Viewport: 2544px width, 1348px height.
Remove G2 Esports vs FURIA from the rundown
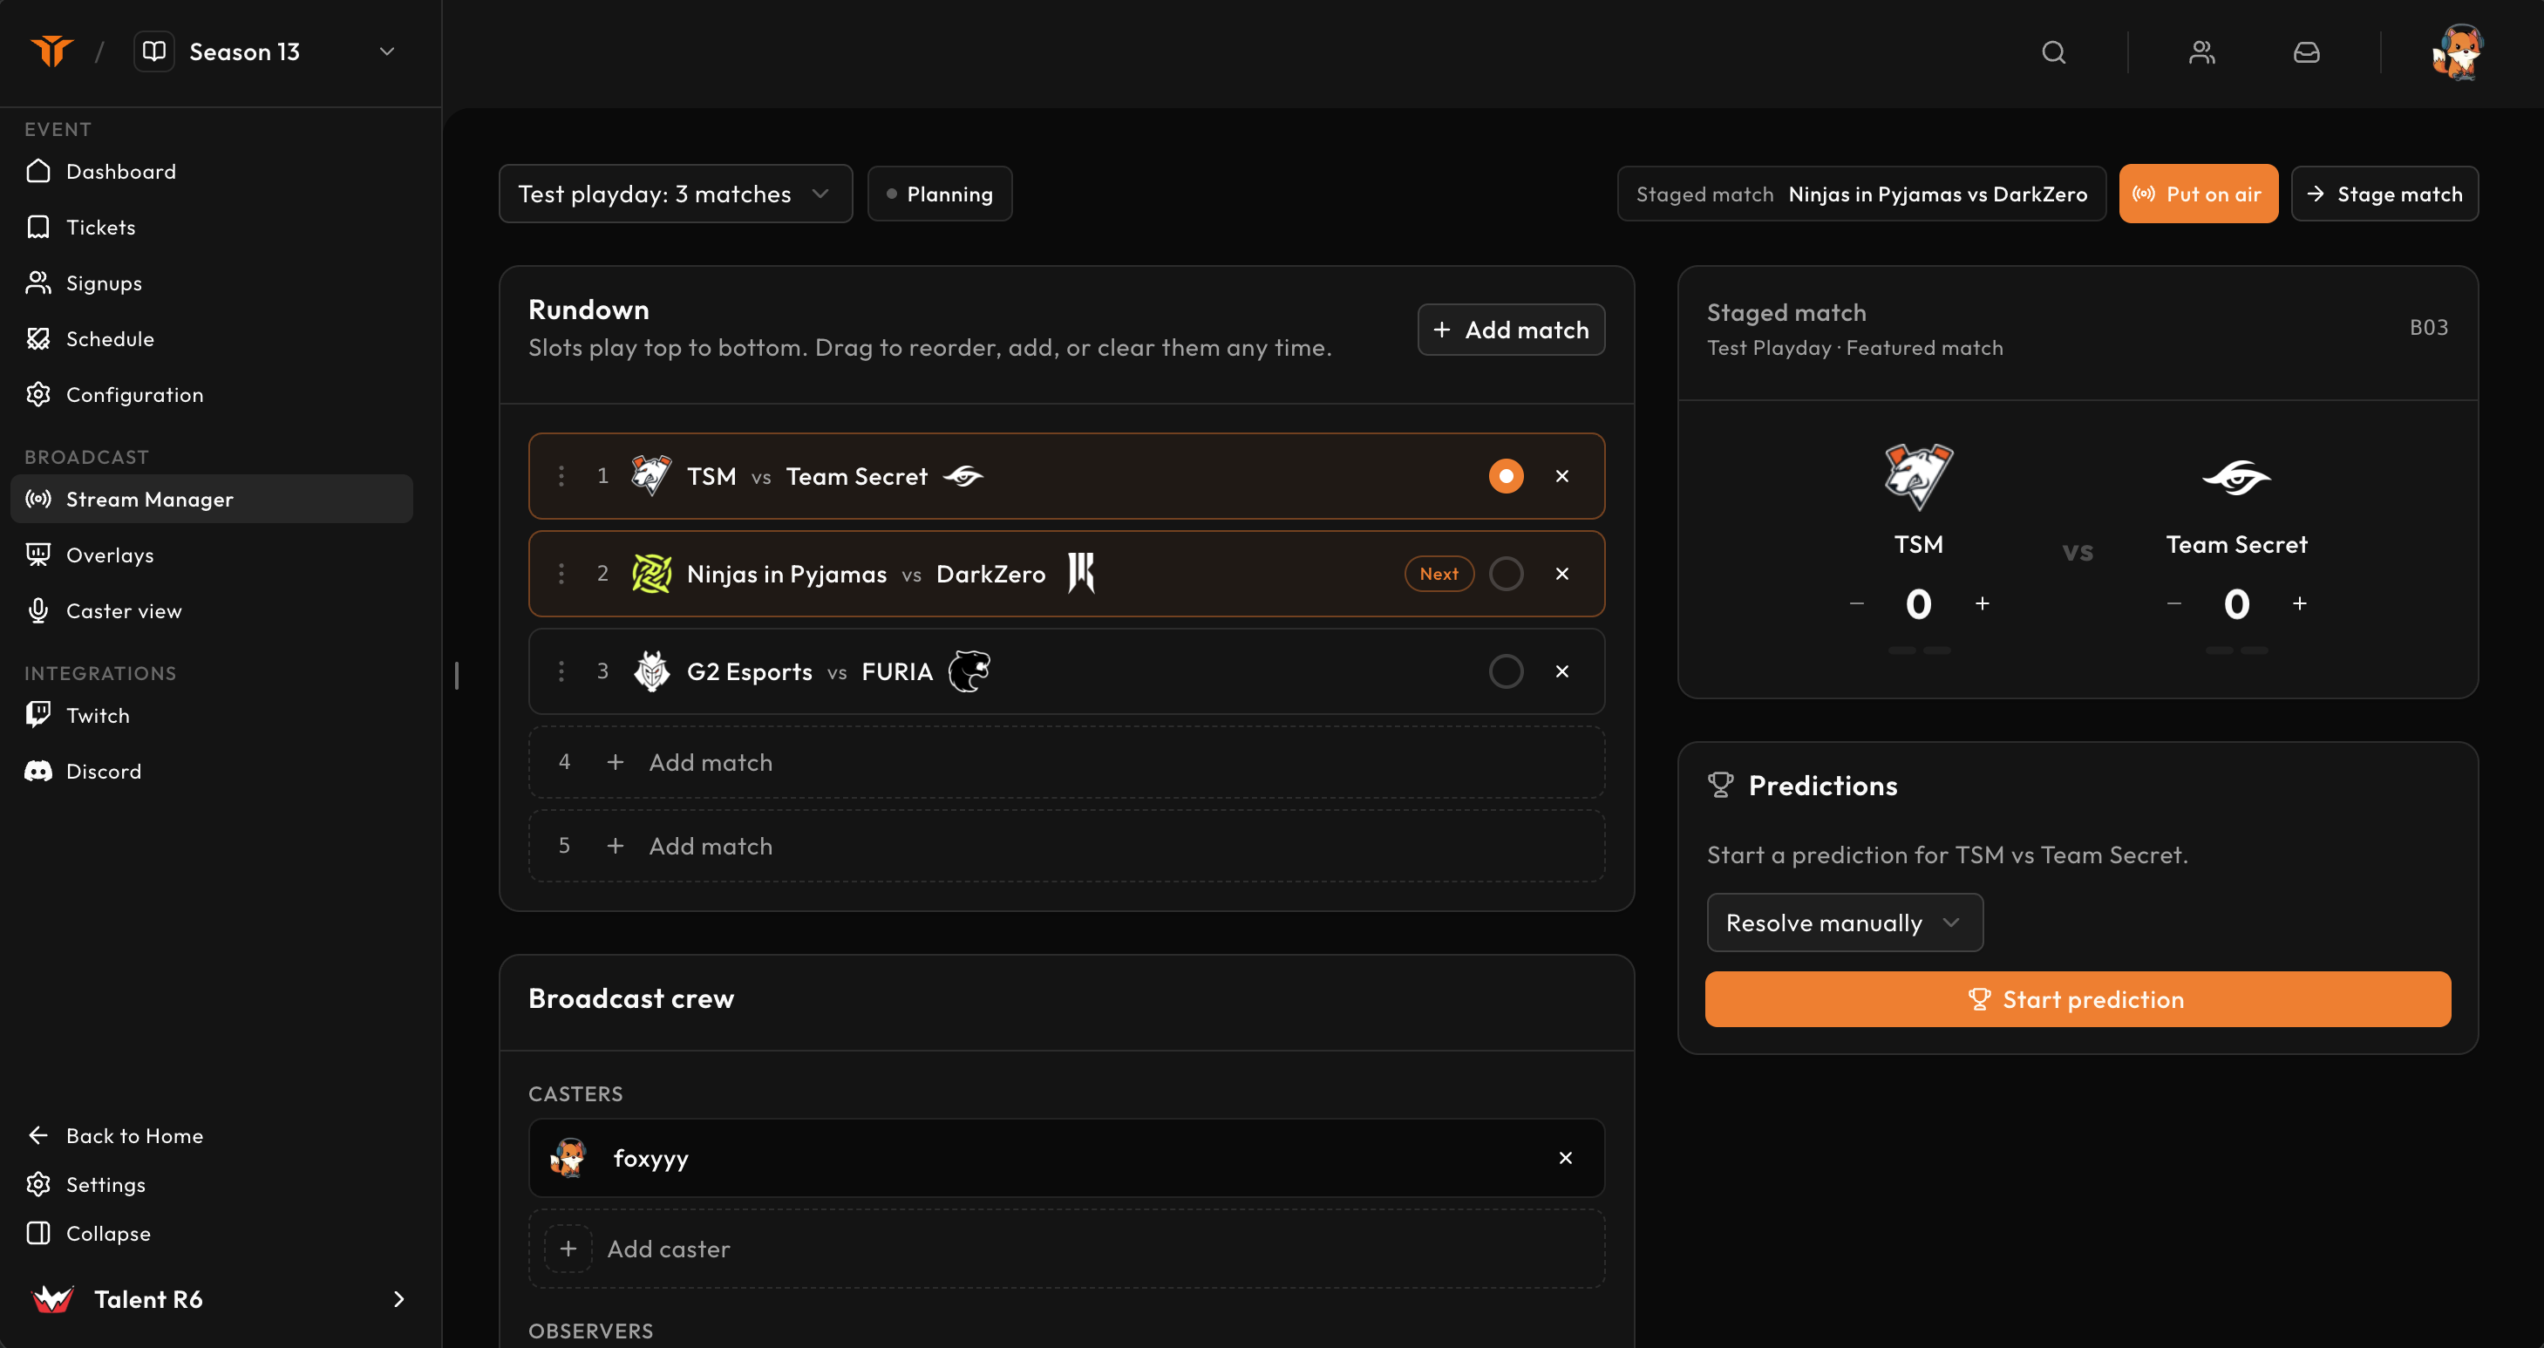pyautogui.click(x=1561, y=671)
